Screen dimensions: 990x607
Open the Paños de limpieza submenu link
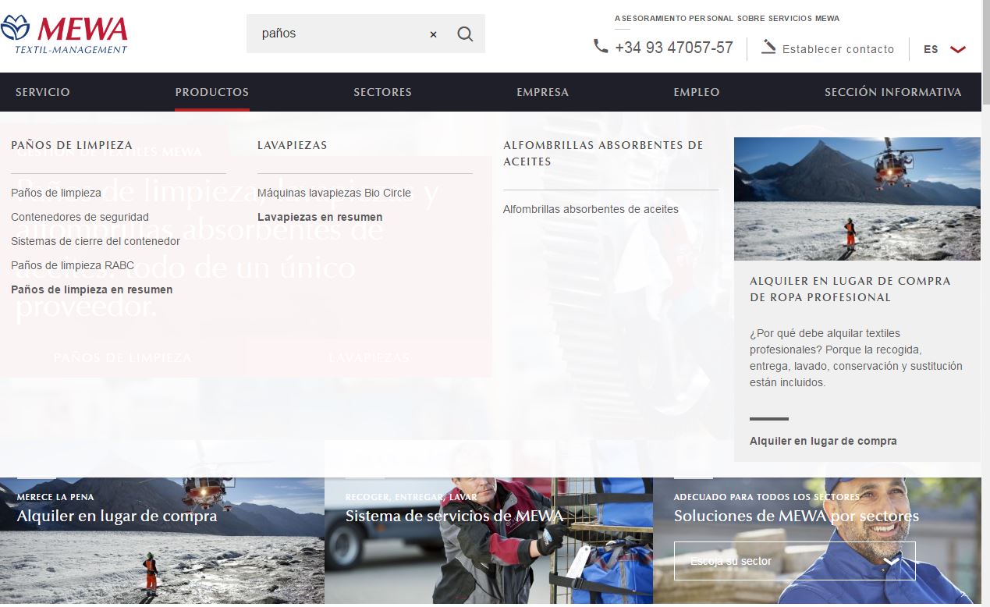[x=56, y=193]
